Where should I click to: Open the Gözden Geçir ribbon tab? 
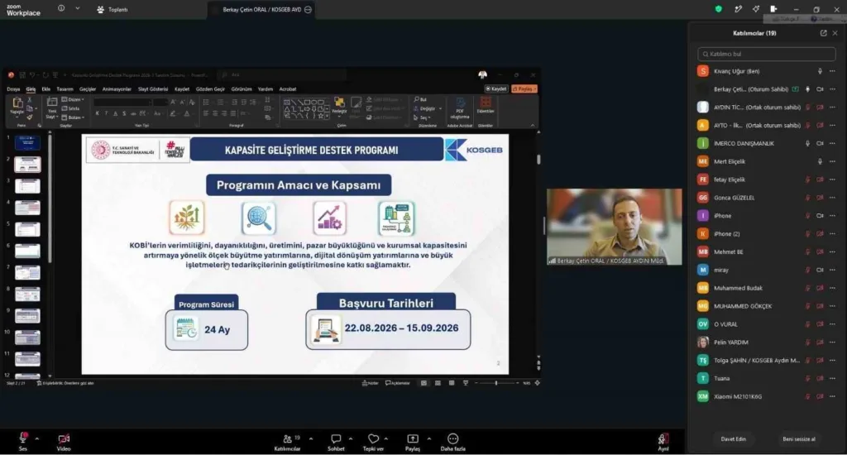point(210,89)
